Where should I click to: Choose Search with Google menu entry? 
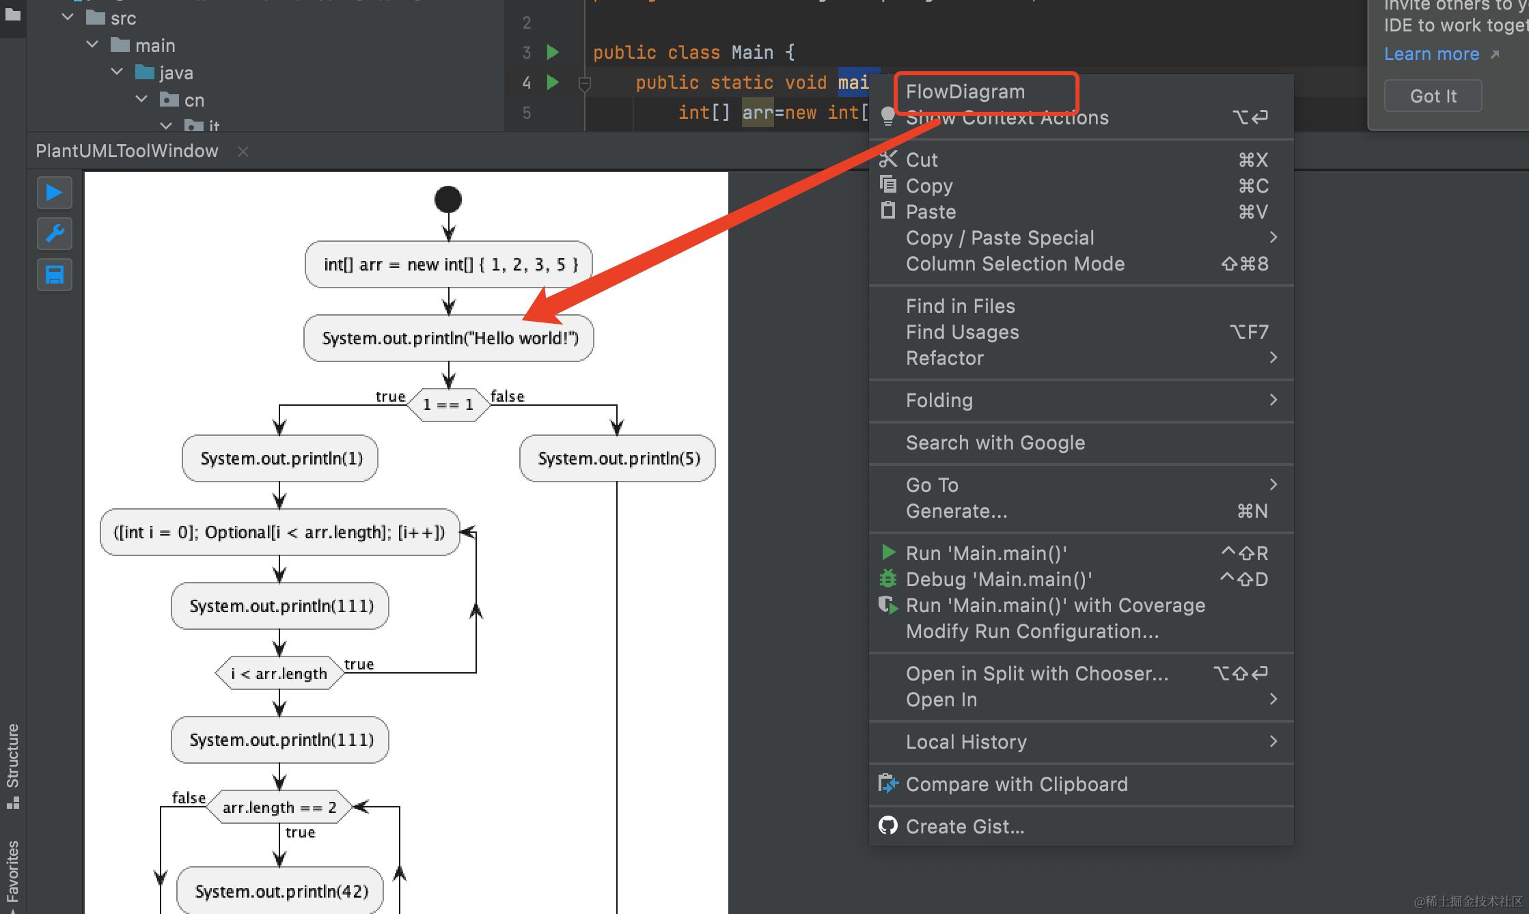(x=995, y=443)
